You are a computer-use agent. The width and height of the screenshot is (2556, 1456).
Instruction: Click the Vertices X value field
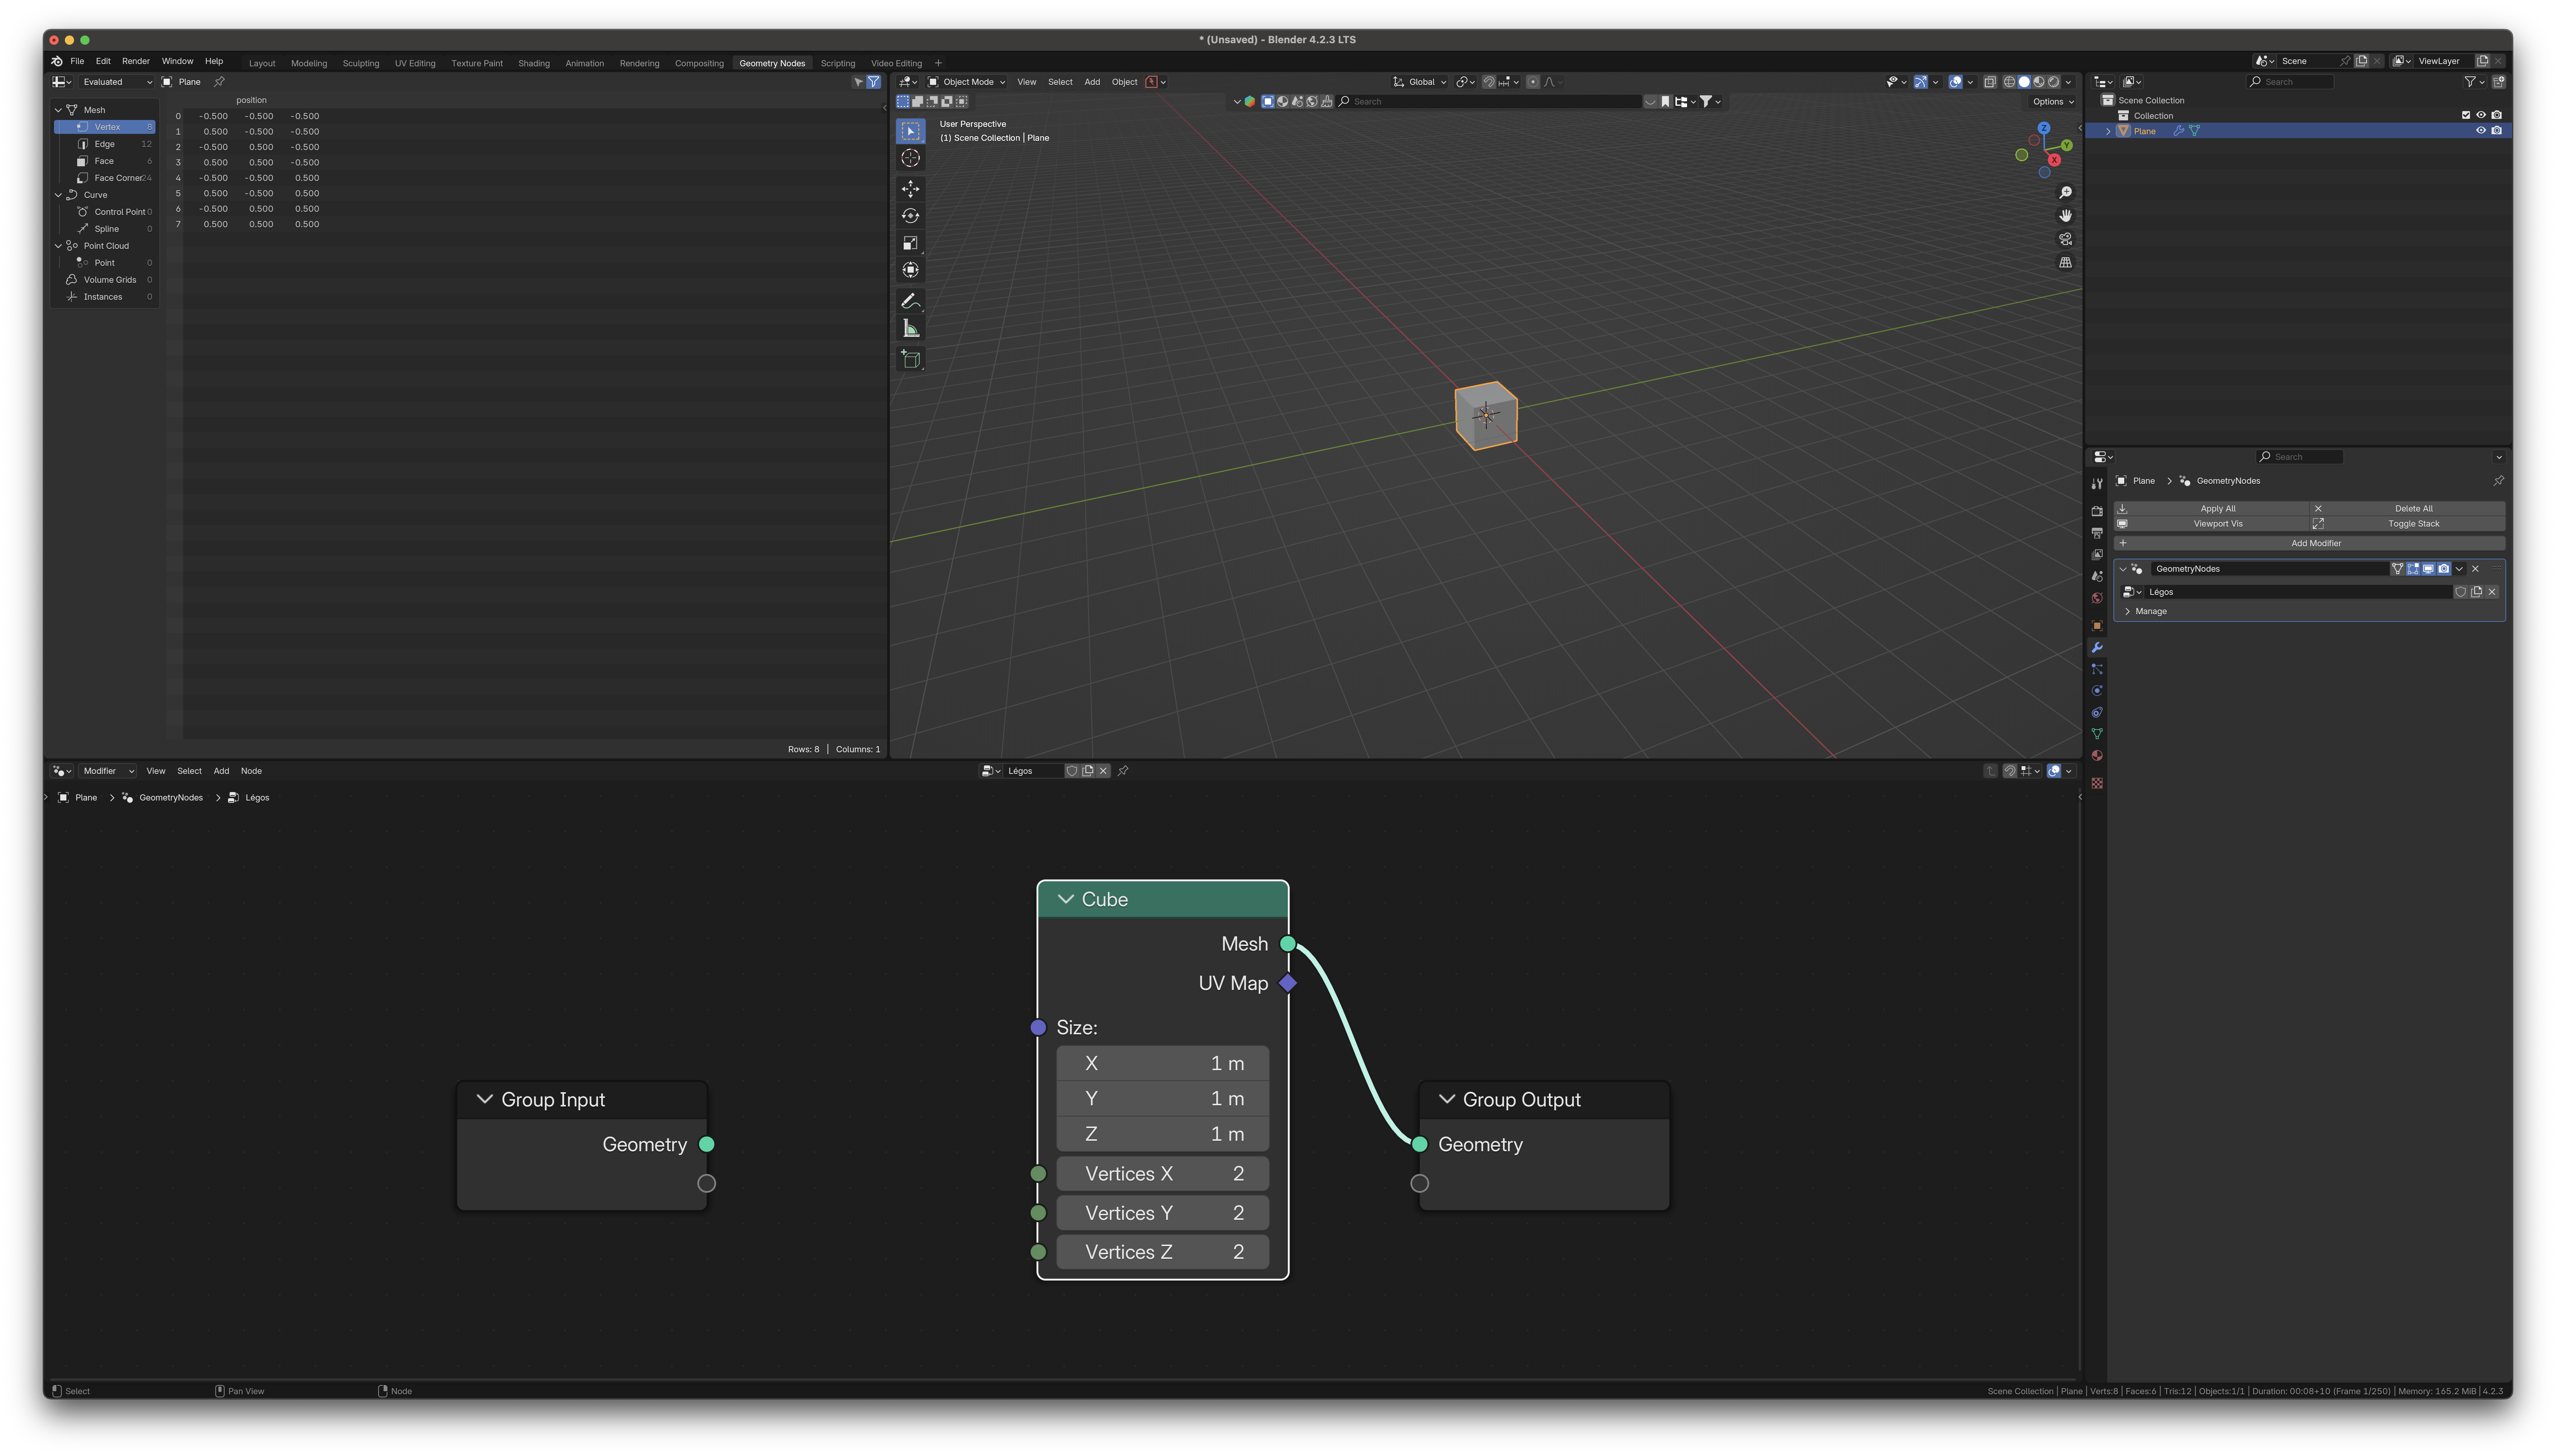coord(1163,1174)
